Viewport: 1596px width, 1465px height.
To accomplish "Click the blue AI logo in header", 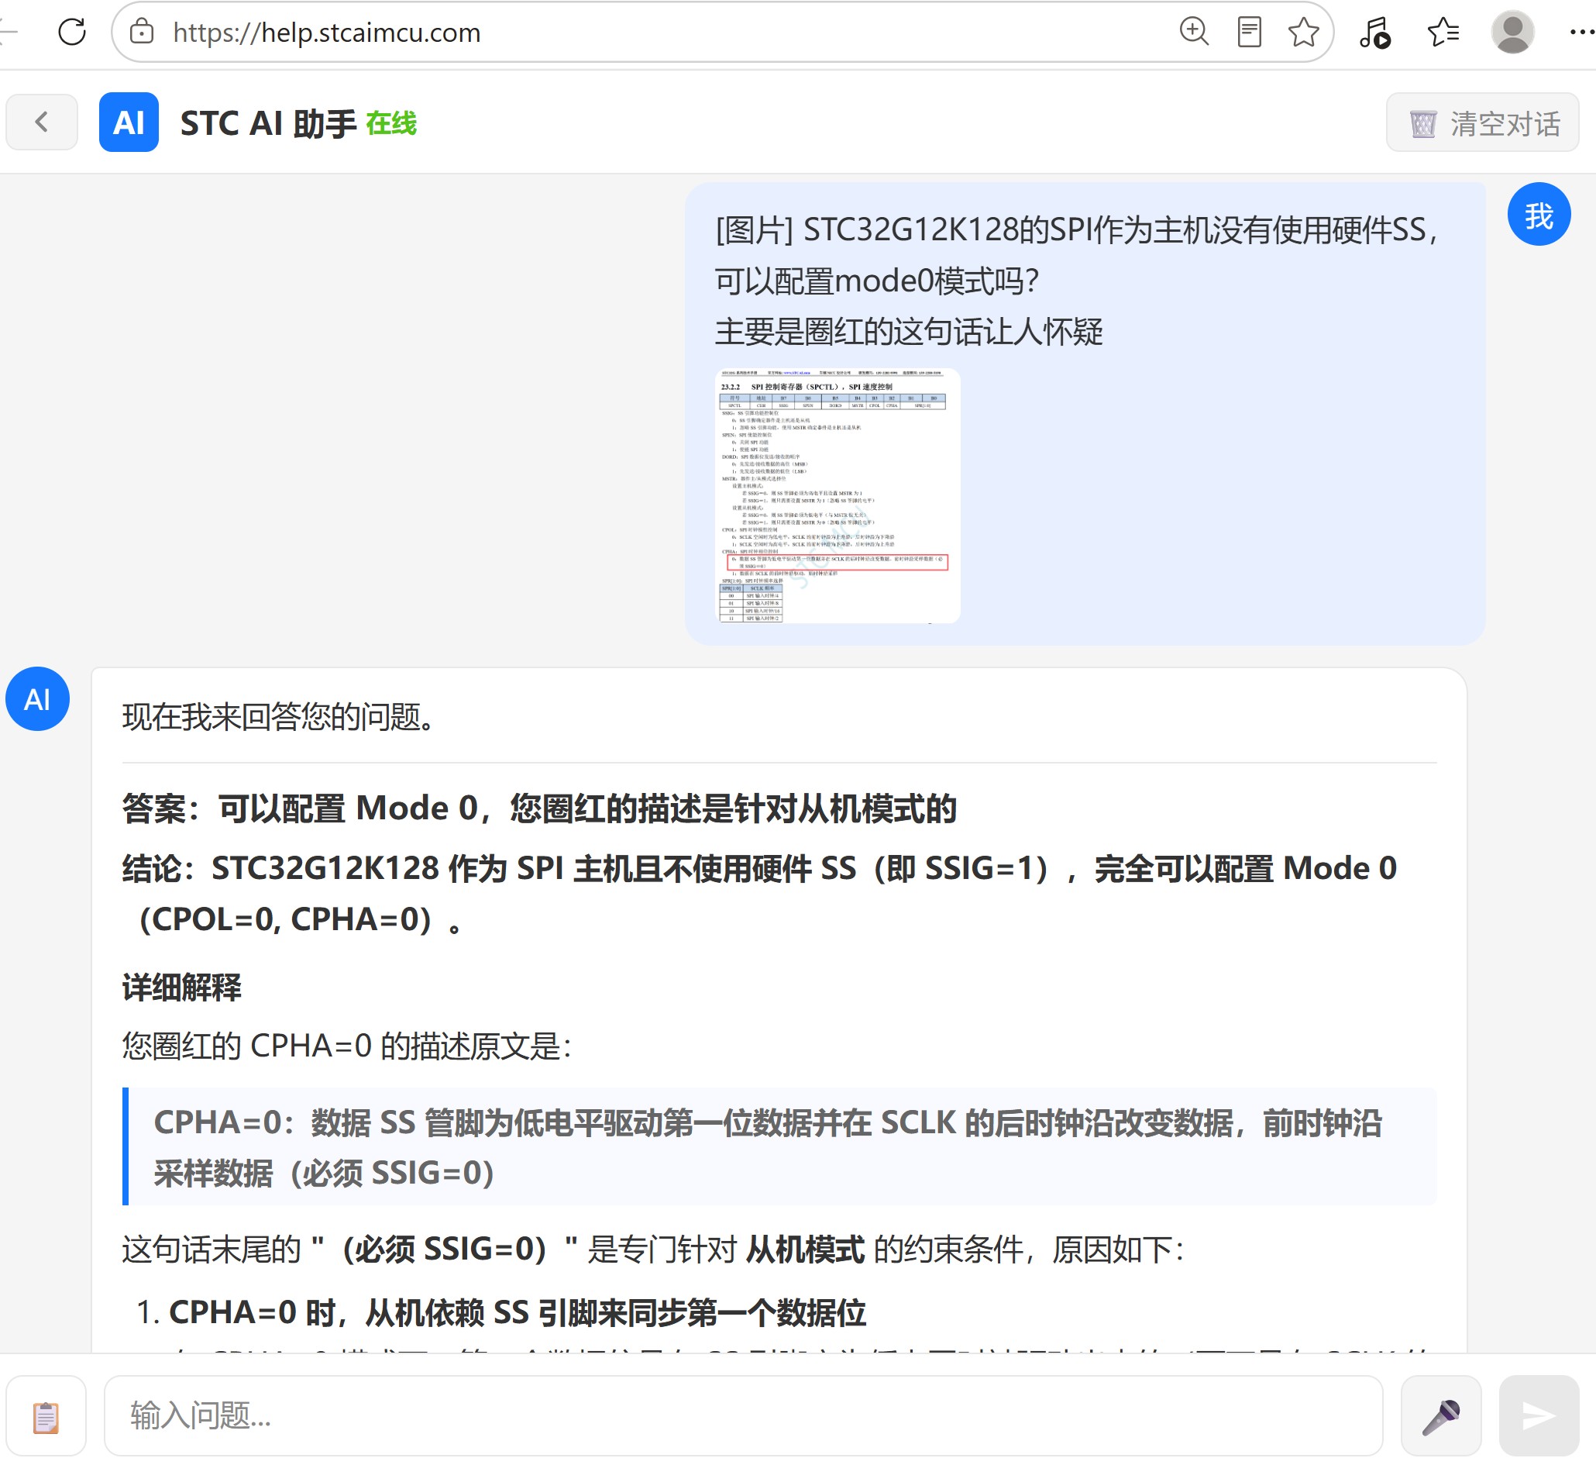I will tap(129, 122).
